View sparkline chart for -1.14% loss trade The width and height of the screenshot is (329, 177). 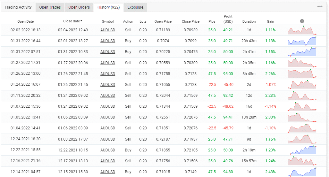(302, 106)
